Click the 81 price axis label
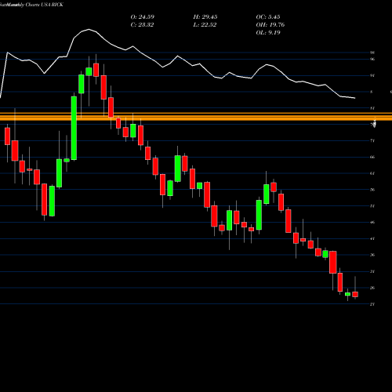The width and height of the screenshot is (392, 392). (372, 108)
